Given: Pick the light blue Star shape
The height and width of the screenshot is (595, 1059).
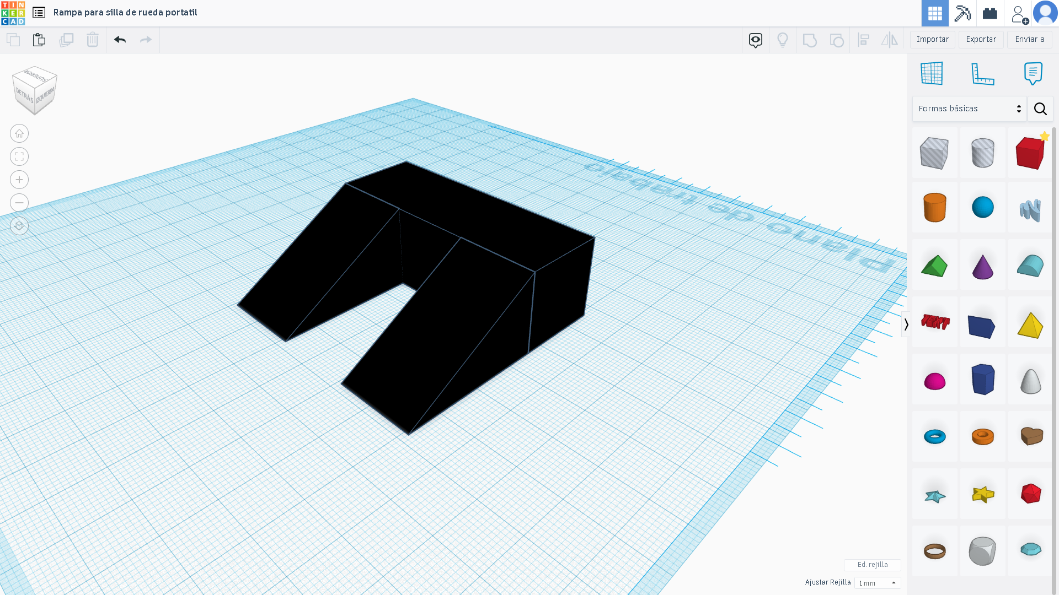Looking at the screenshot, I should [934, 496].
